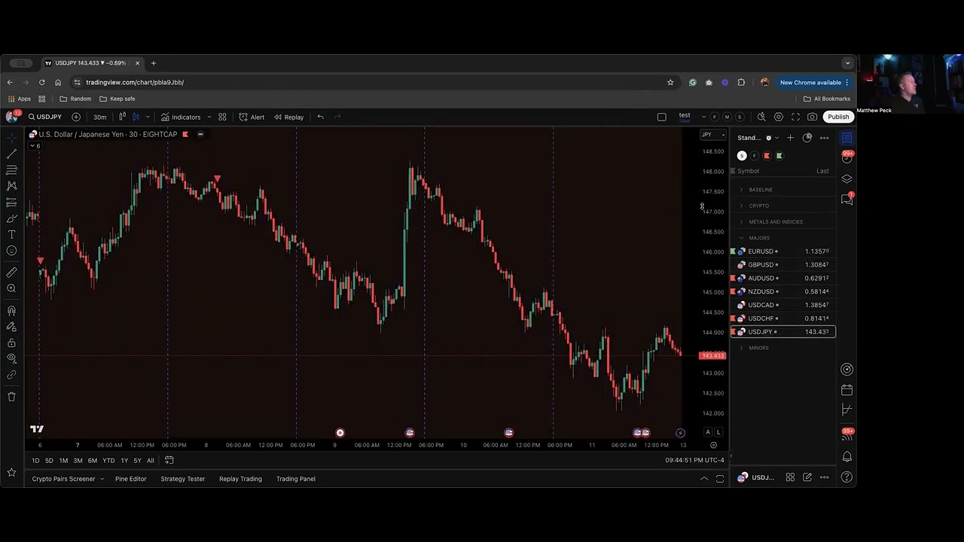The image size is (964, 542).
Task: Filter watchlist by green flag
Action: (779, 156)
